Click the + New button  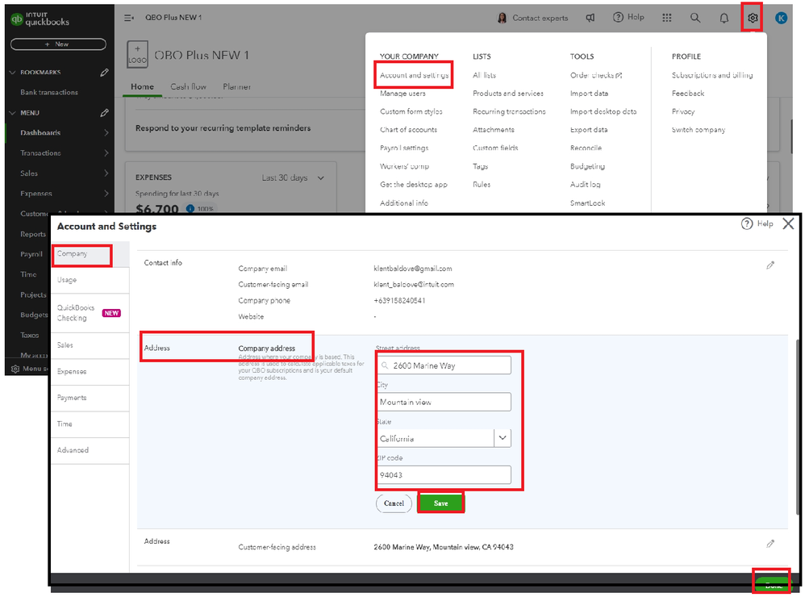(x=58, y=44)
